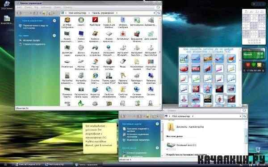Open the My Computer address bar dropdown

(240, 116)
